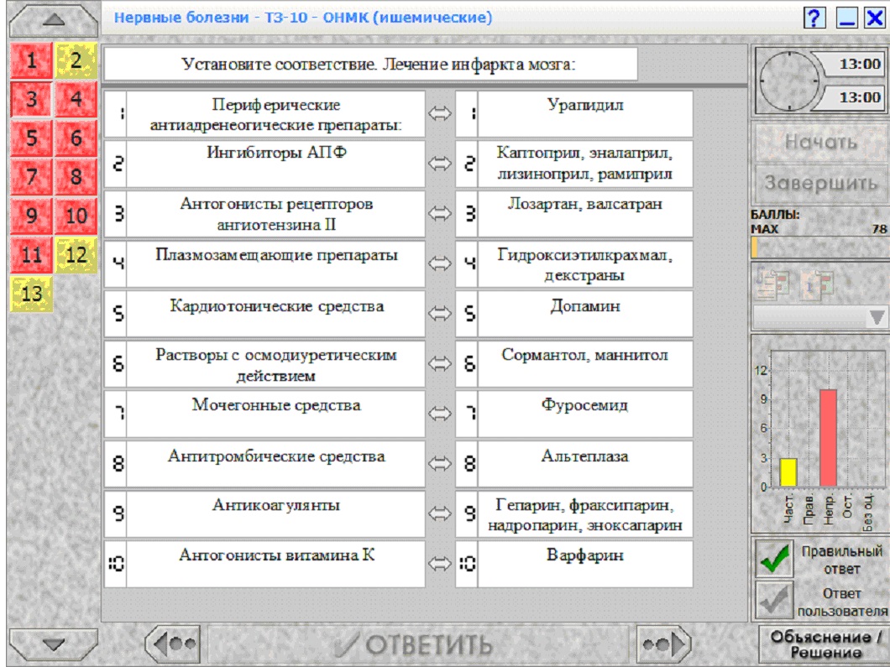Click red Непр. bar in results chart
The image size is (890, 667).
828,438
